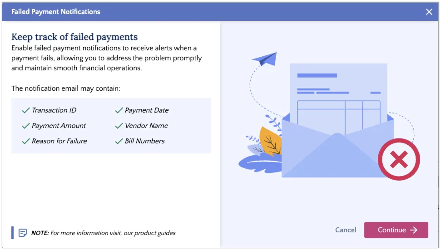Click the Continue button
Screen dimensions: 441x250
coord(396,230)
